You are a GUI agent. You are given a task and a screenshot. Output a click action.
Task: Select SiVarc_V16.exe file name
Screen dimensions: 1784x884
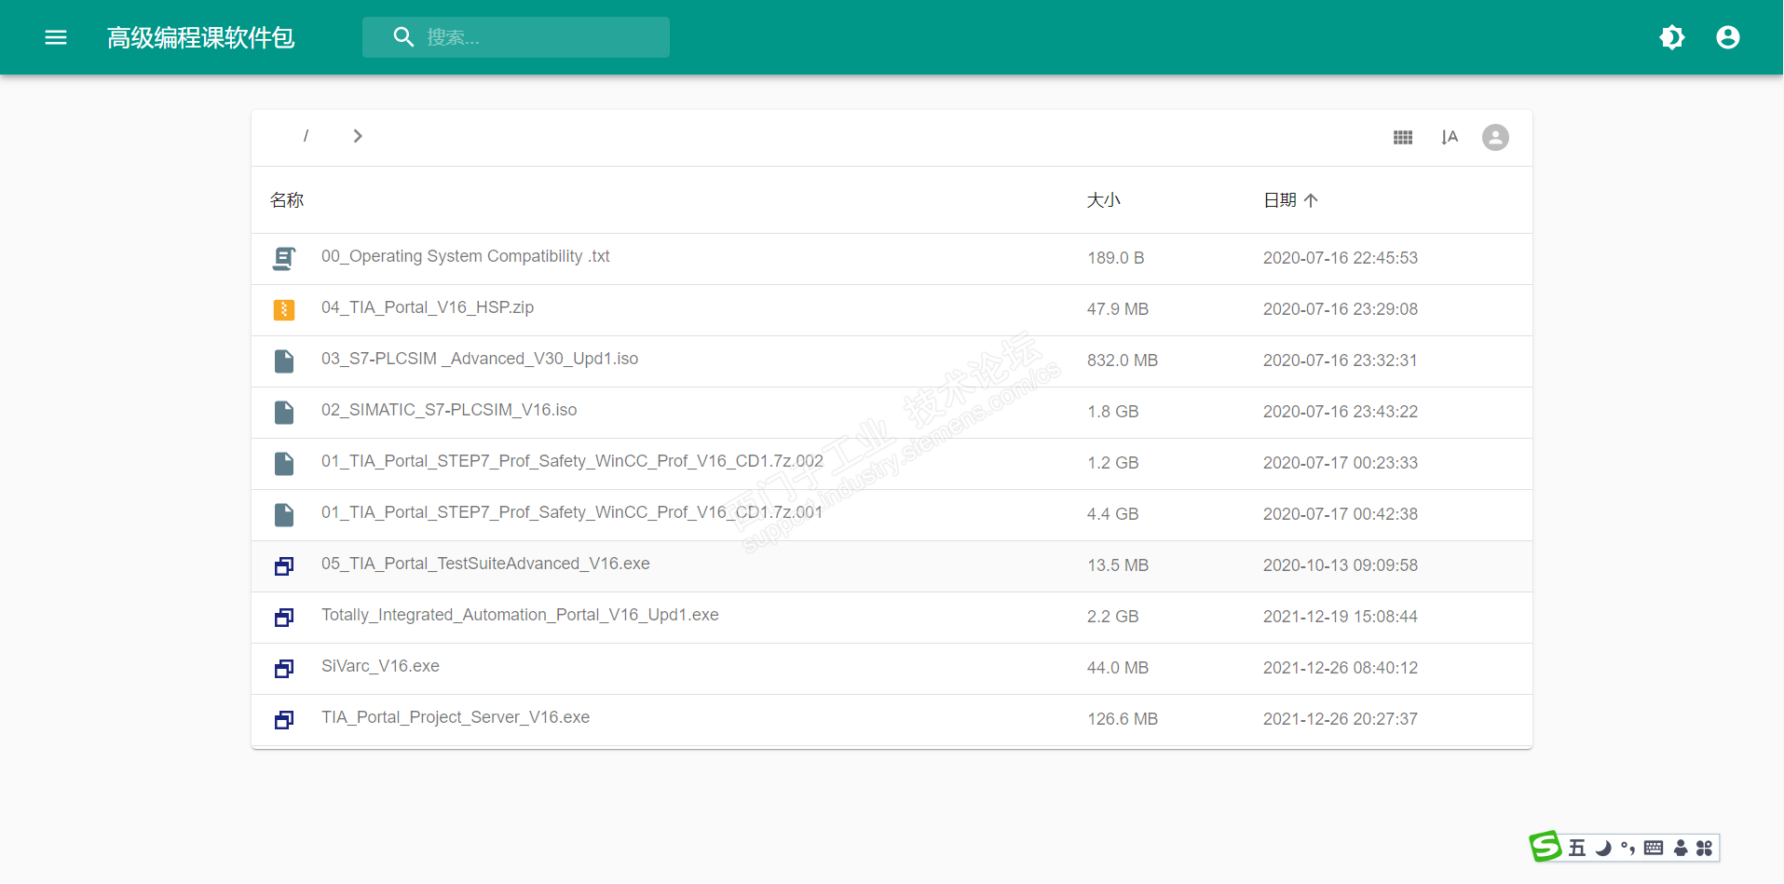click(x=380, y=666)
